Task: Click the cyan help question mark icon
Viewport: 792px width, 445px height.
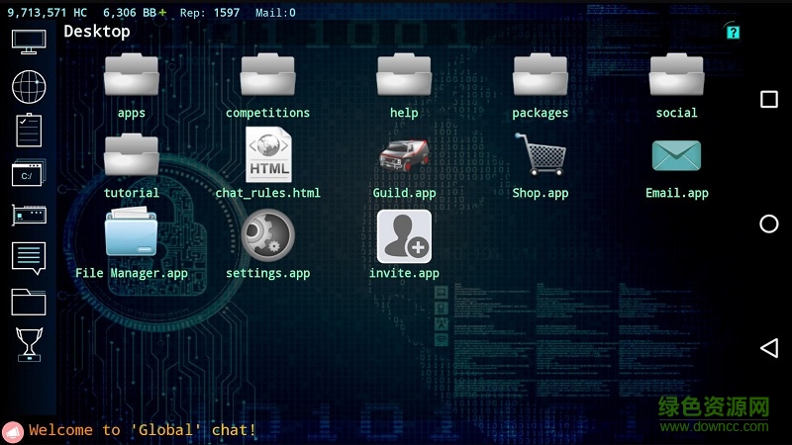Action: pos(733,33)
